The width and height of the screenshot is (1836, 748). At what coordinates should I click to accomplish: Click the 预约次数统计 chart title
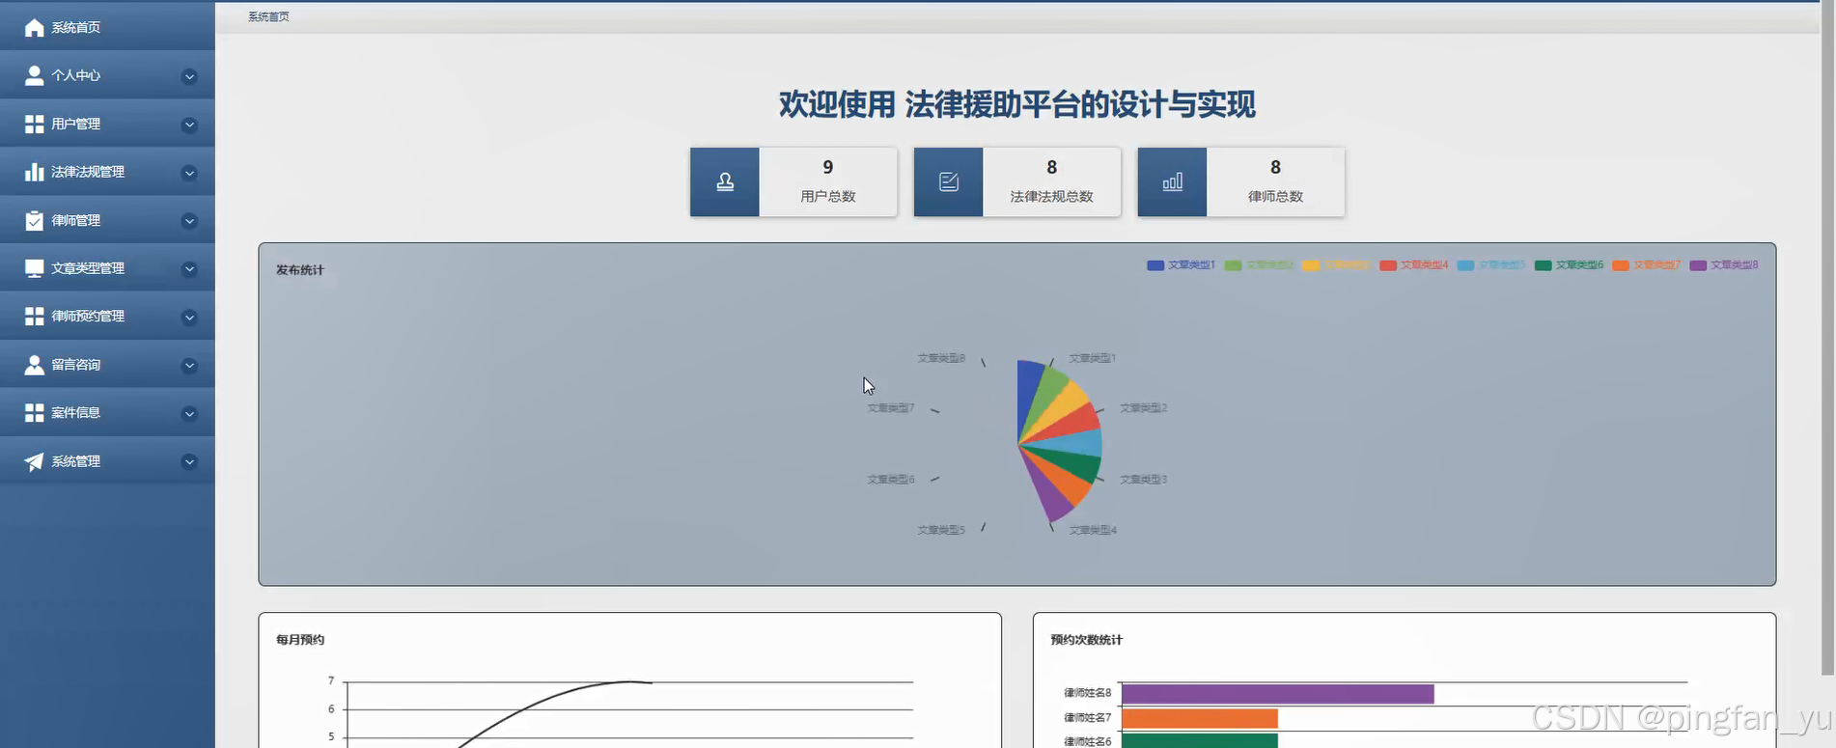coord(1086,640)
